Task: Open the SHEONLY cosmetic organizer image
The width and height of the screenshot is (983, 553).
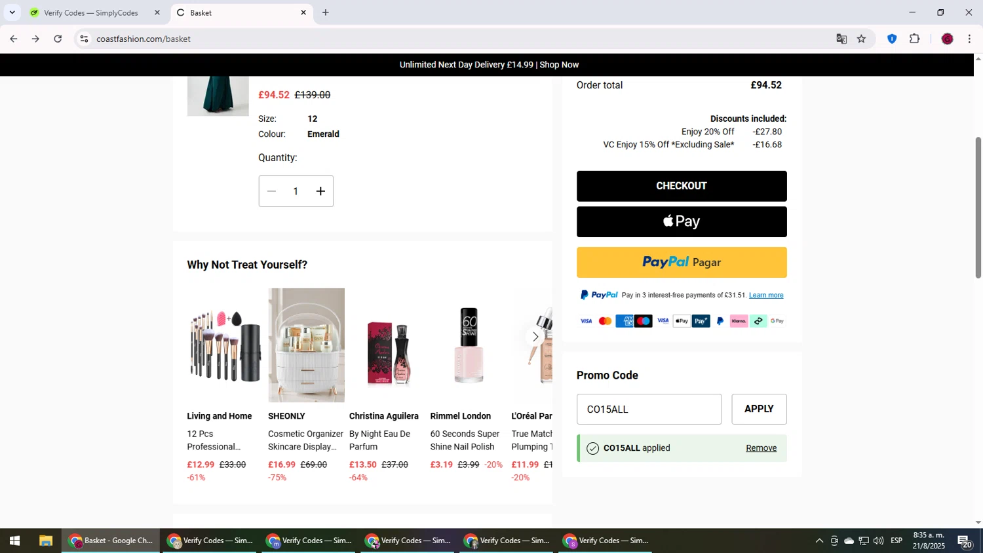Action: pyautogui.click(x=306, y=345)
